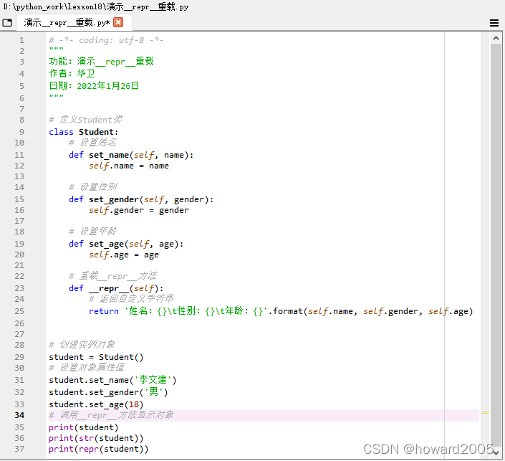Click the '日期: 2022年1月26日' docstring line
This screenshot has width=505, height=461.
pyautogui.click(x=94, y=86)
